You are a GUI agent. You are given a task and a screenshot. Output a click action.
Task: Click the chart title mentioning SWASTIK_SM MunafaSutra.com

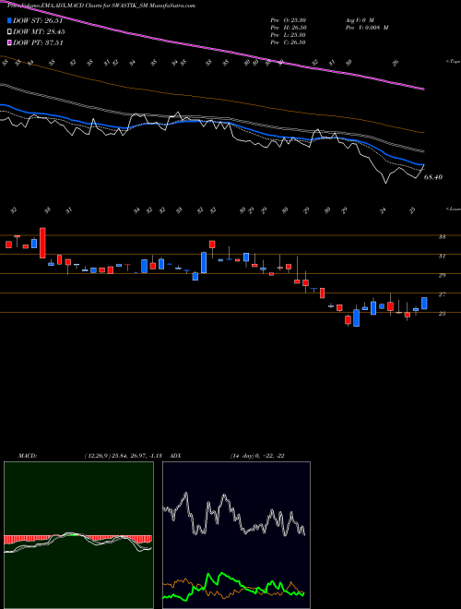100,6
